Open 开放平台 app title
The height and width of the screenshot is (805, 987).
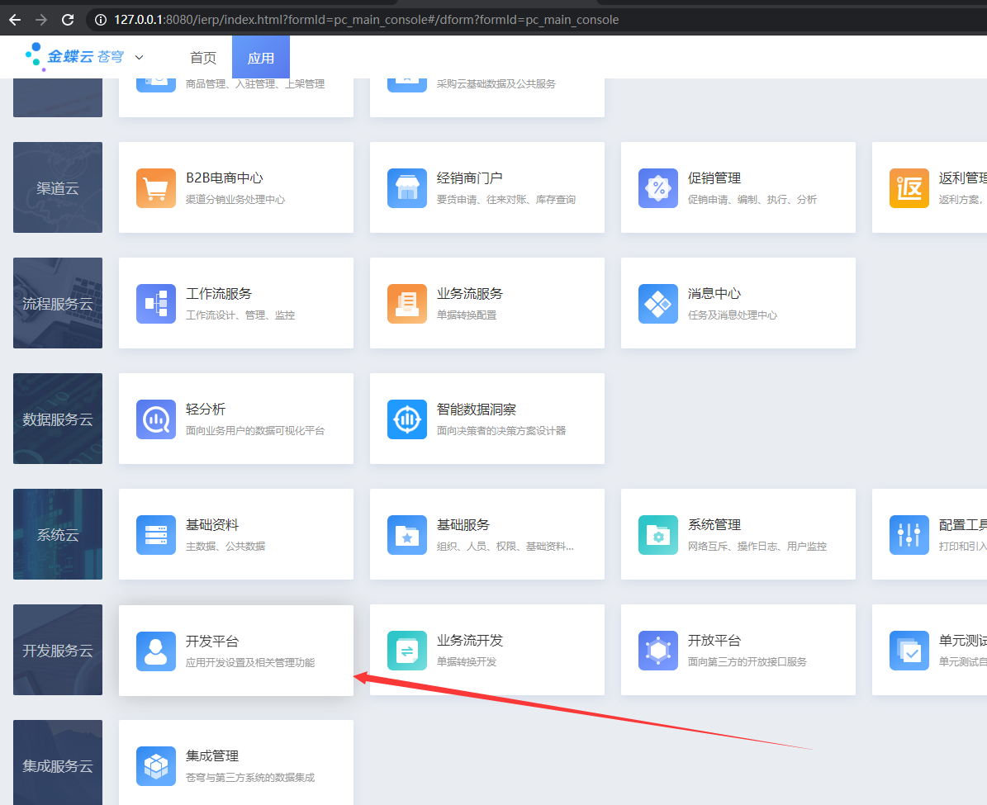pyautogui.click(x=714, y=641)
